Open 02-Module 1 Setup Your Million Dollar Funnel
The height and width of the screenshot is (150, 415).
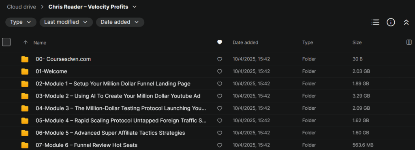point(113,84)
